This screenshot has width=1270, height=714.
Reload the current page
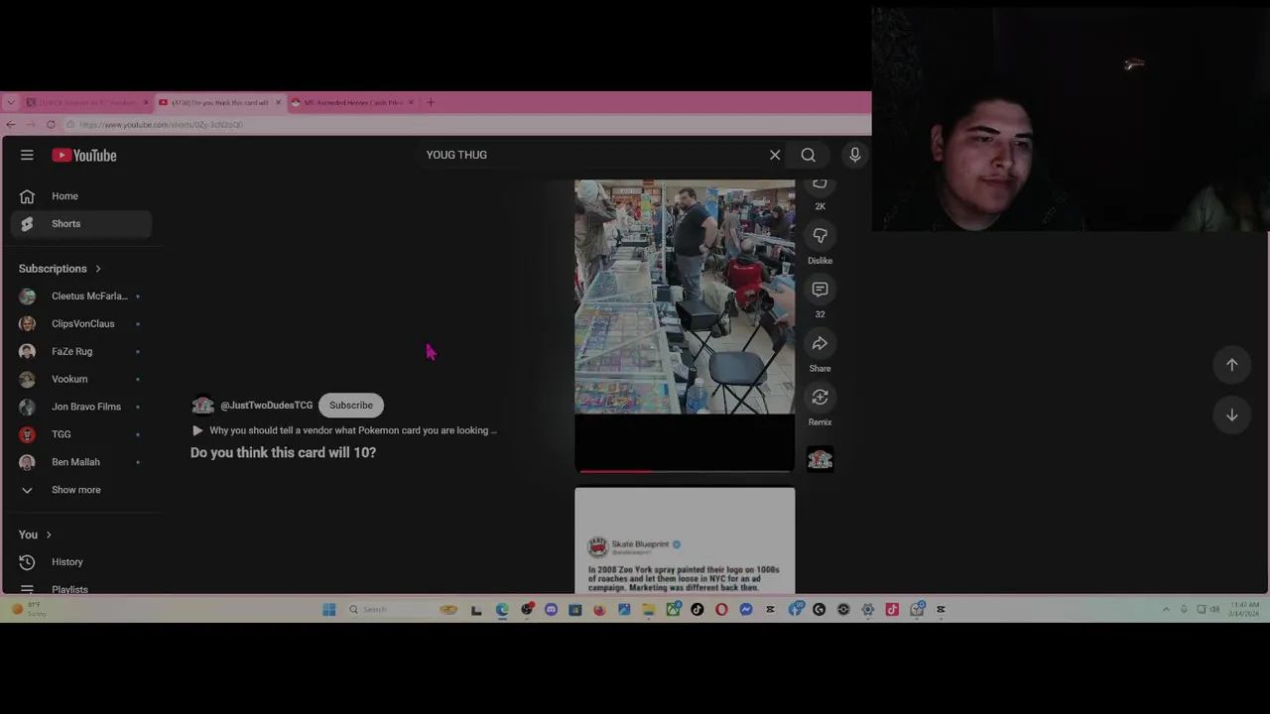[x=51, y=125]
